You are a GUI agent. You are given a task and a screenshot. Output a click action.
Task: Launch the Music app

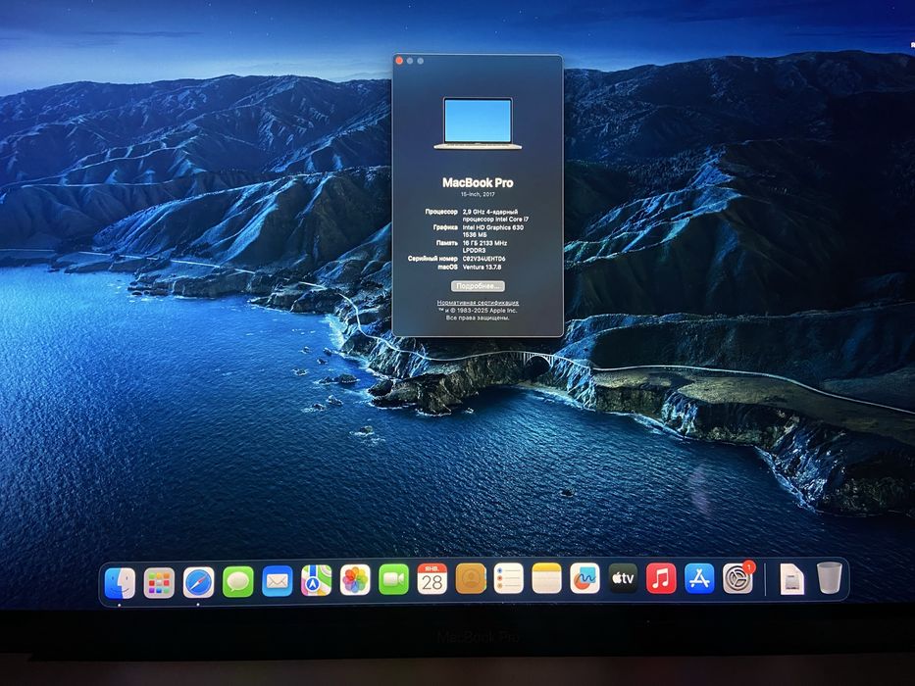tap(661, 578)
